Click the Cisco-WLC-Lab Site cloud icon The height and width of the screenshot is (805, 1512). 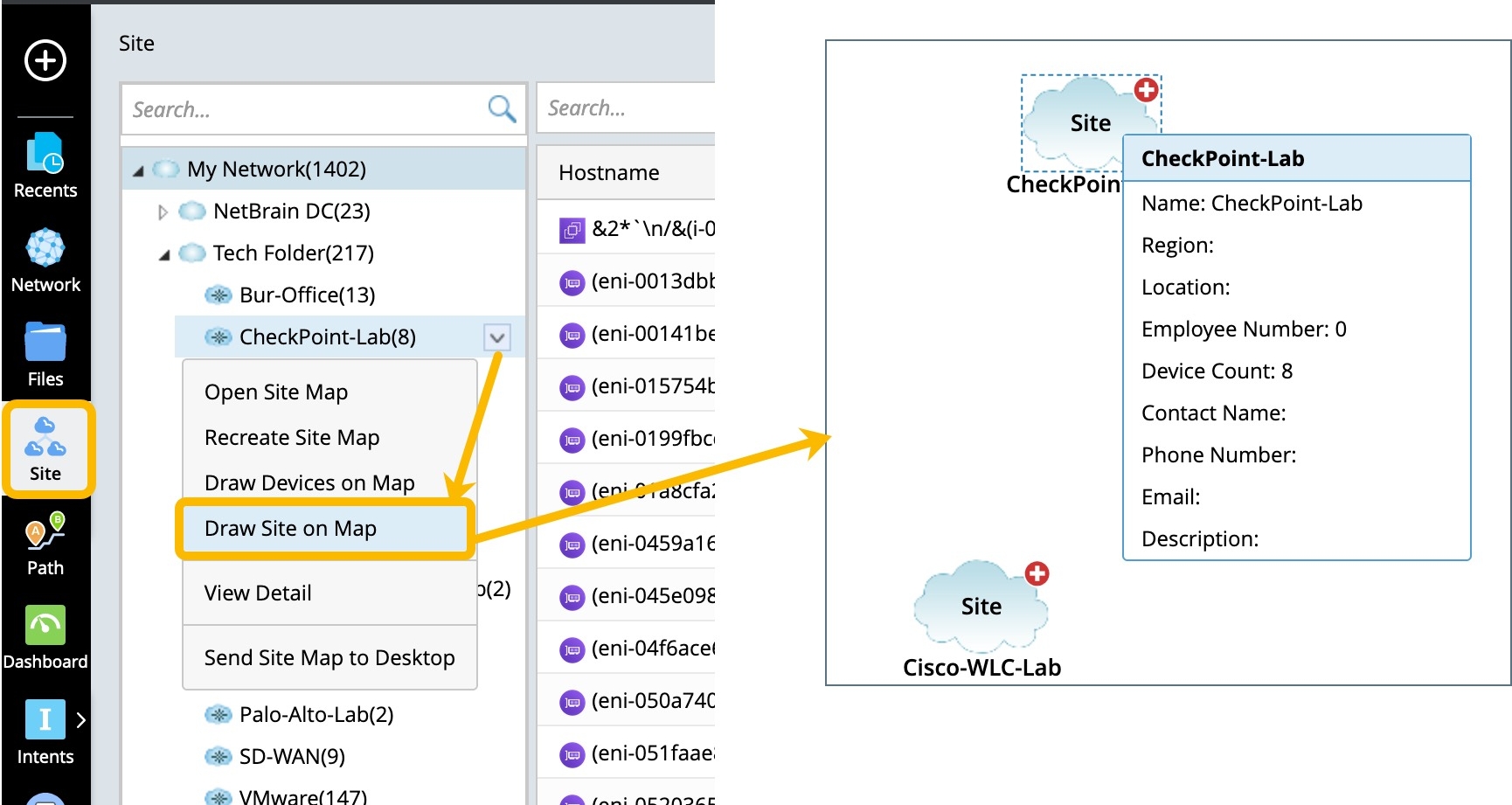pyautogui.click(x=980, y=607)
